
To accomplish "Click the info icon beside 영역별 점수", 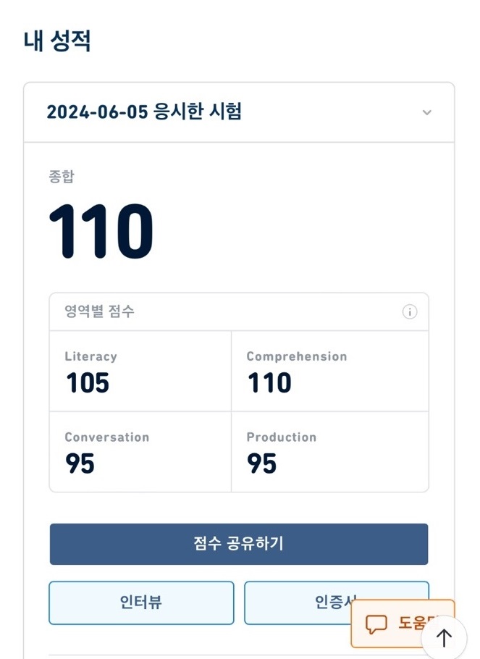I will pos(410,312).
